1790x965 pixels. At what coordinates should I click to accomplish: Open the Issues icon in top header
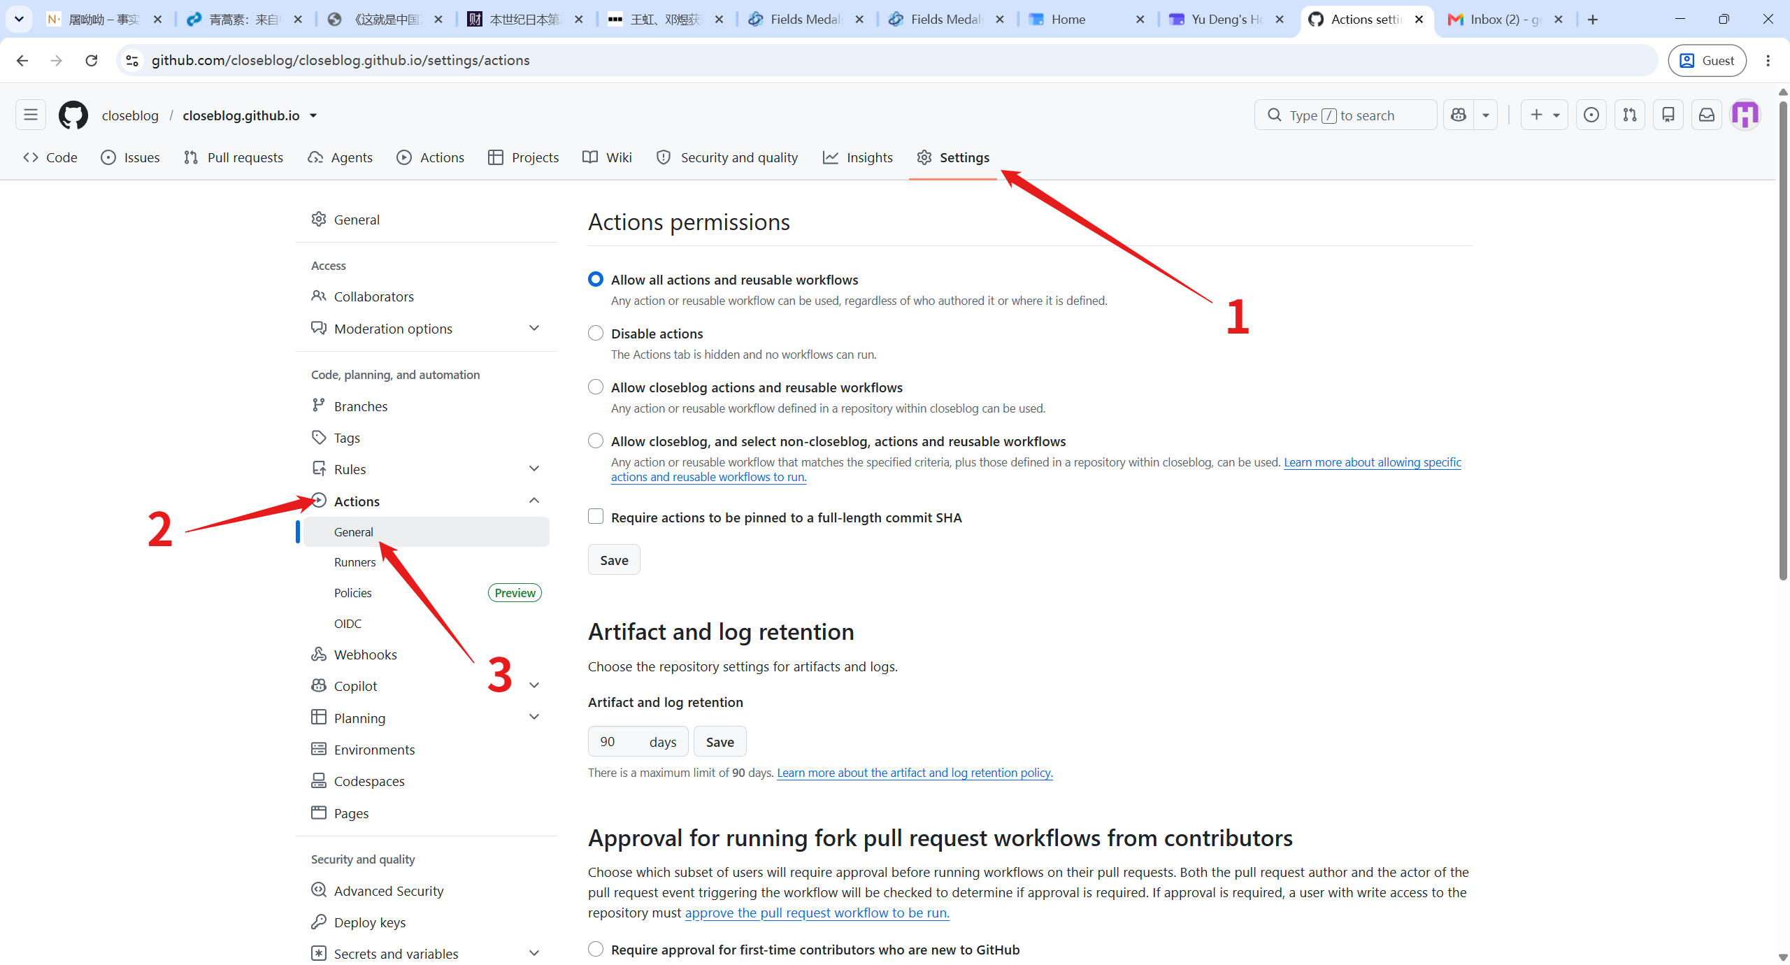click(x=1591, y=115)
